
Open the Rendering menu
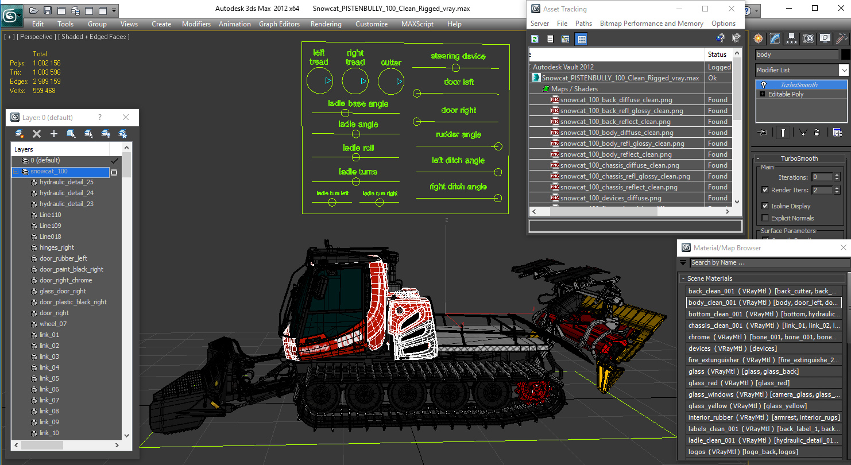(x=326, y=24)
